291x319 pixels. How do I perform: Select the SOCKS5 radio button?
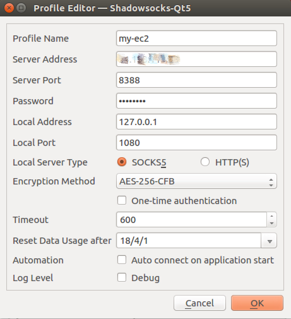tap(122, 162)
